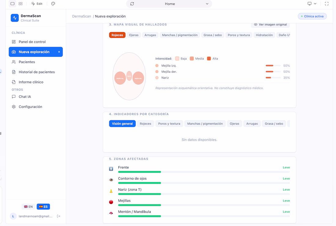Click the DermaScan heartbeat logo icon
336x226 pixels.
point(15,18)
